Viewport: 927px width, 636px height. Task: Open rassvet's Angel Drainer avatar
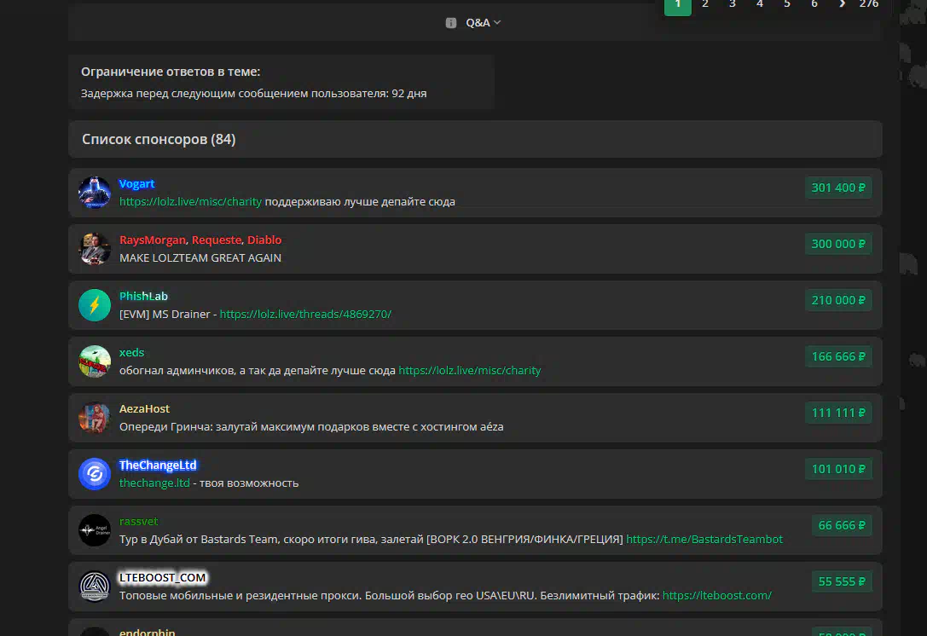(95, 530)
